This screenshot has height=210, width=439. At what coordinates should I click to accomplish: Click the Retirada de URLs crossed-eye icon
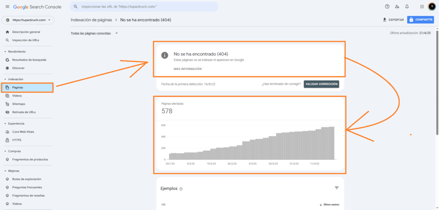point(8,112)
